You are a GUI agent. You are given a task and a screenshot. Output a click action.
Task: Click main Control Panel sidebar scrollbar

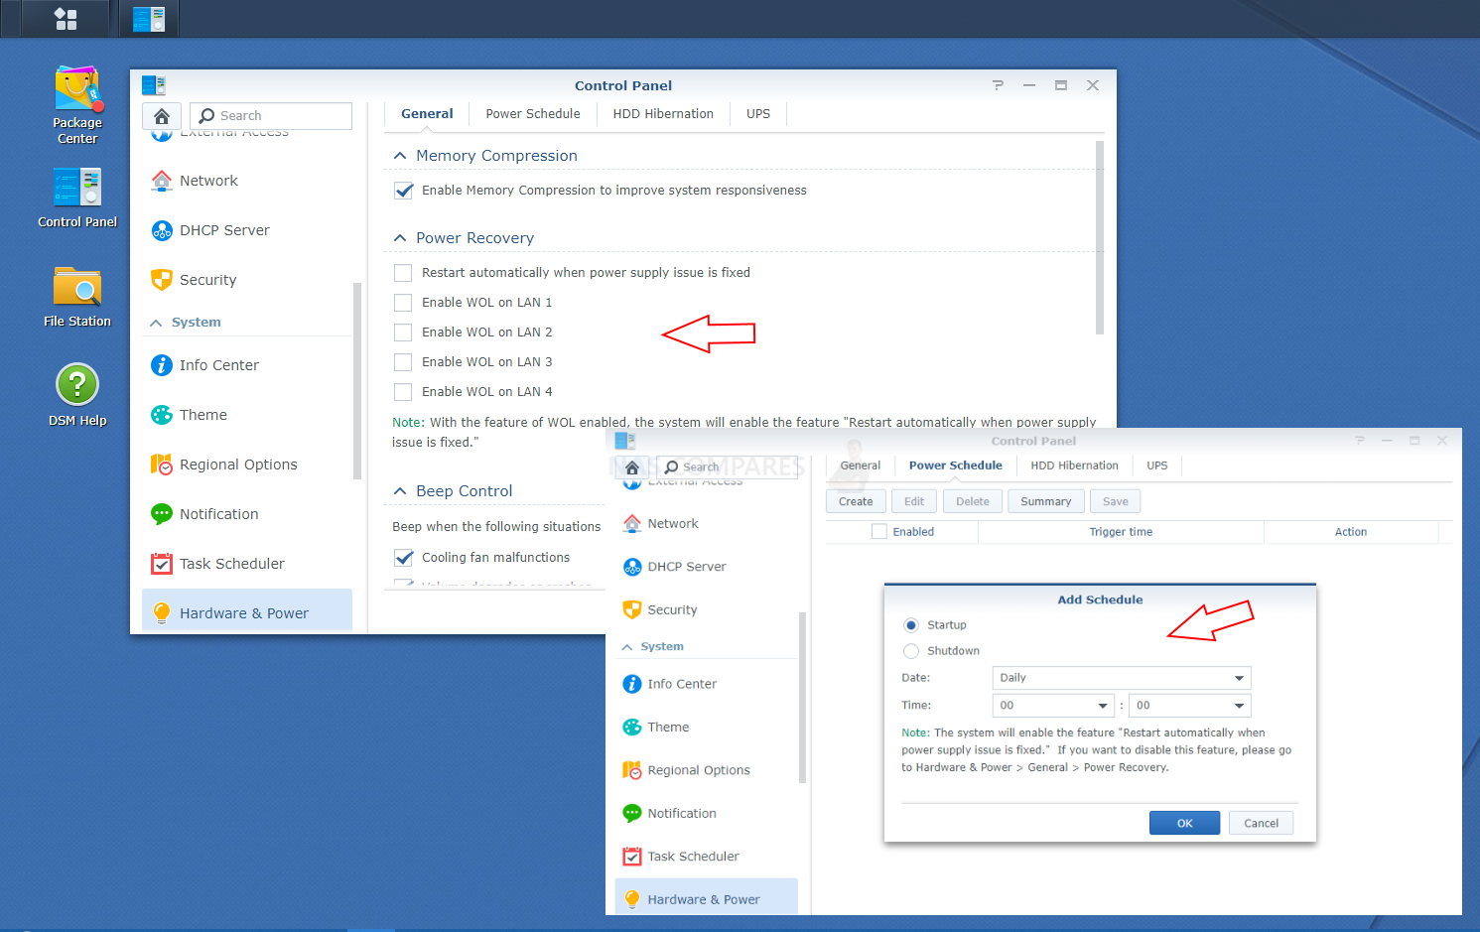coord(357,382)
